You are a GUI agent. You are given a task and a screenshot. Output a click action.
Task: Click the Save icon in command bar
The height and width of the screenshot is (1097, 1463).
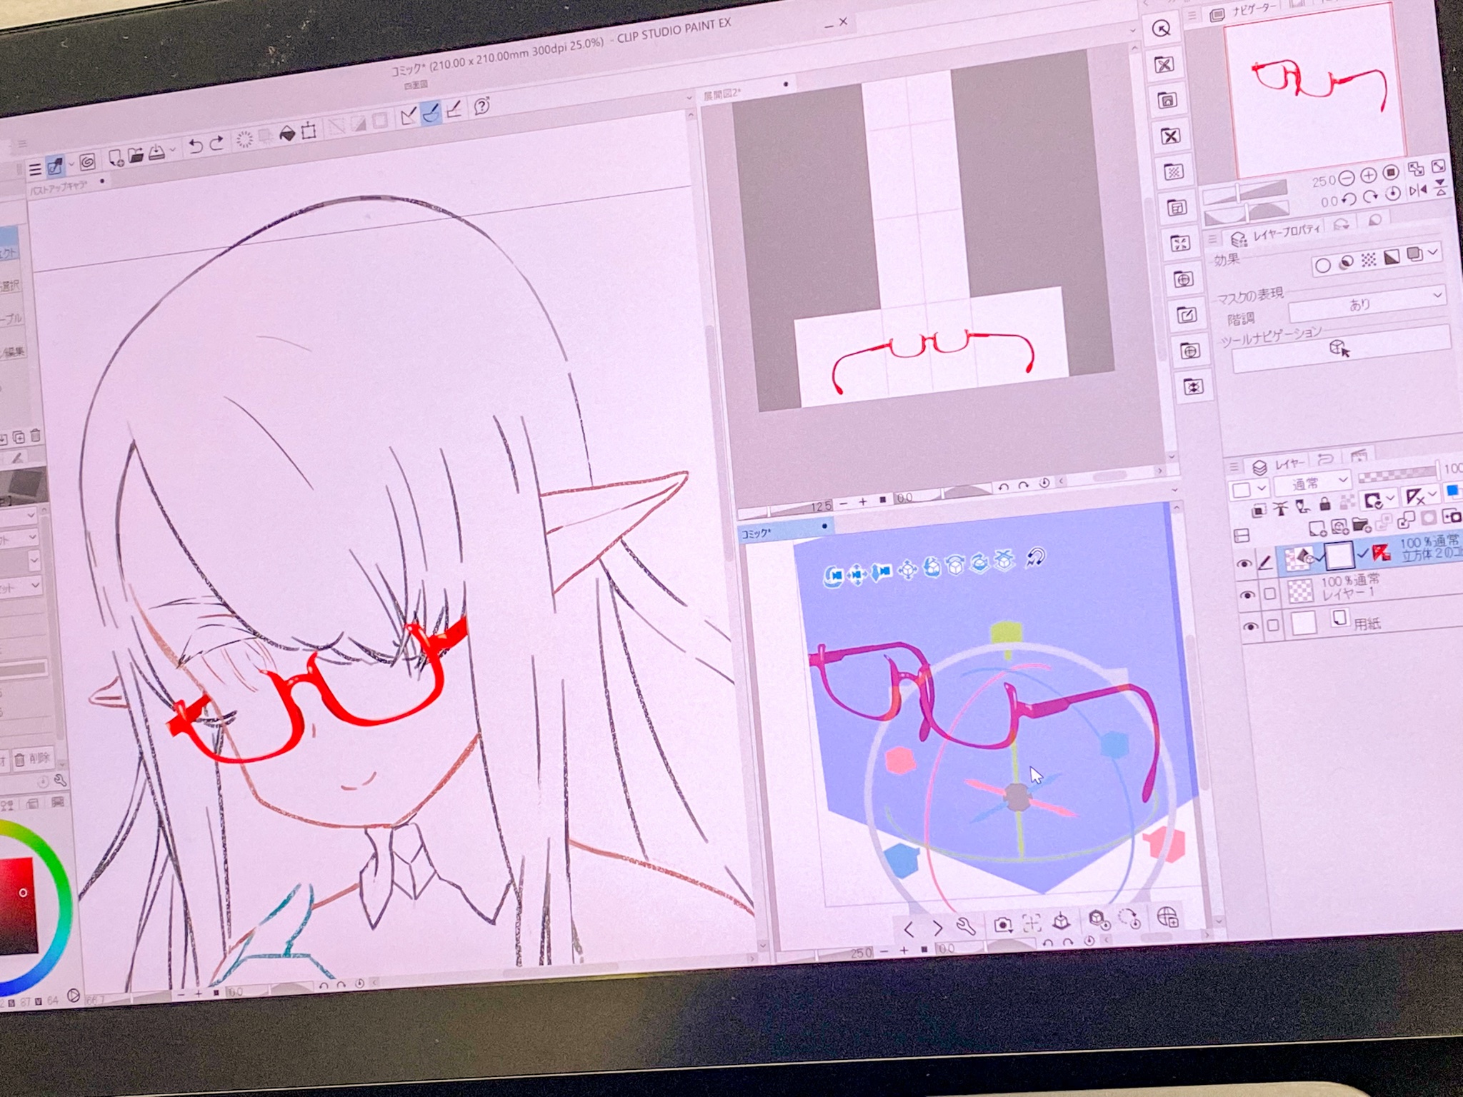157,152
